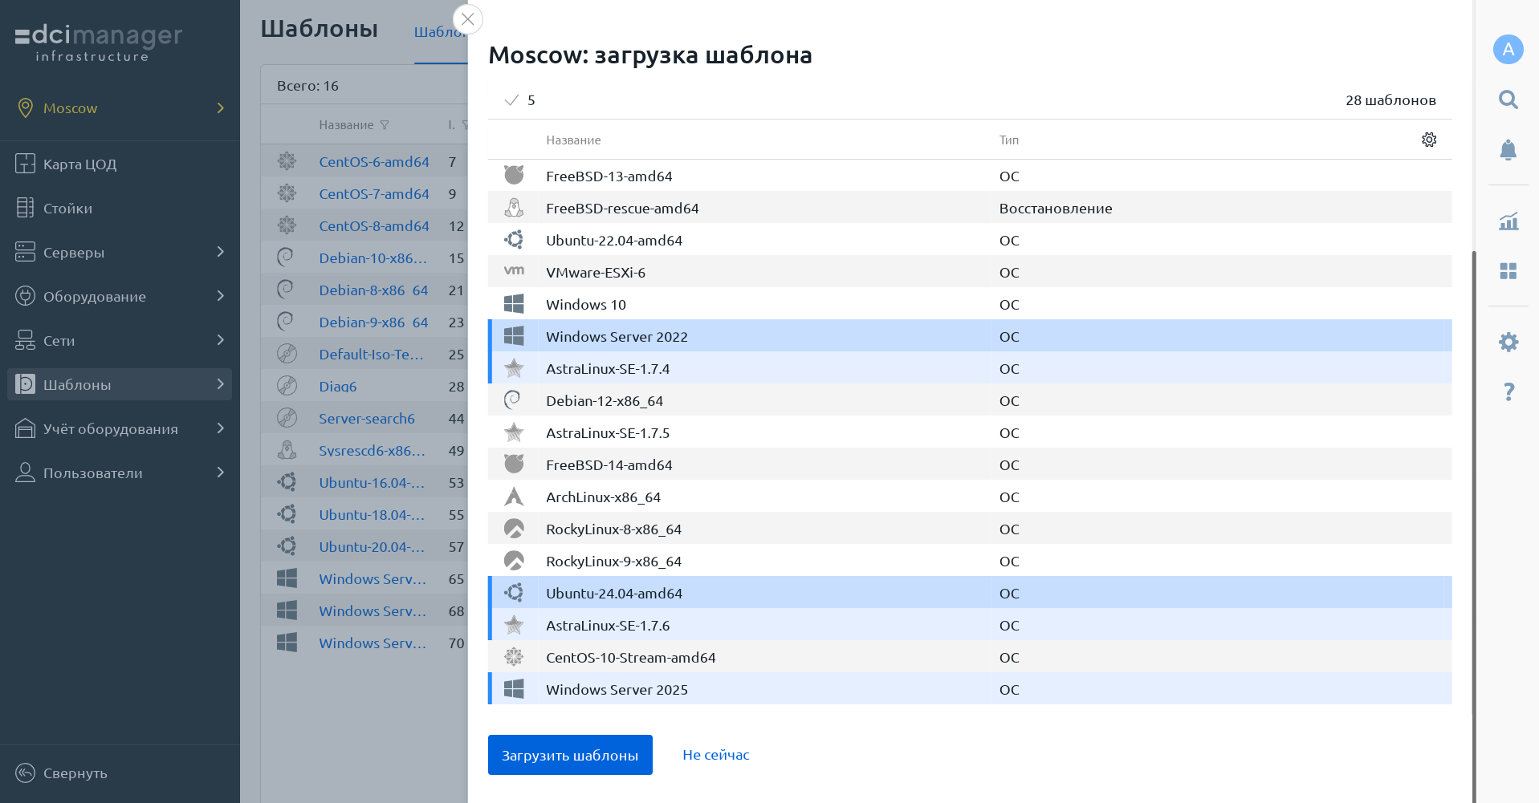This screenshot has width=1539, height=803.
Task: Expand the Серверы menu section
Action: pyautogui.click(x=120, y=253)
